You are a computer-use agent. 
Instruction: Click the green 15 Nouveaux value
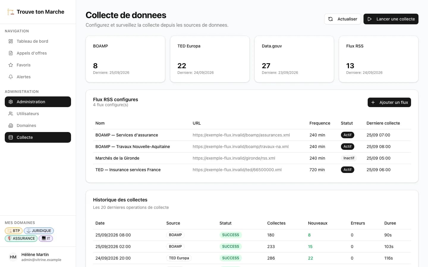(310, 247)
